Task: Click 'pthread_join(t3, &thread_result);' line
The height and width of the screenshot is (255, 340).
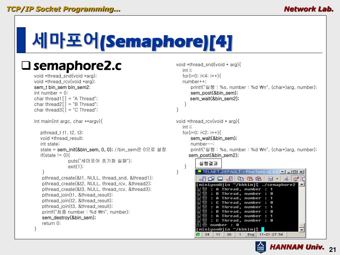Action: [x=77, y=207]
